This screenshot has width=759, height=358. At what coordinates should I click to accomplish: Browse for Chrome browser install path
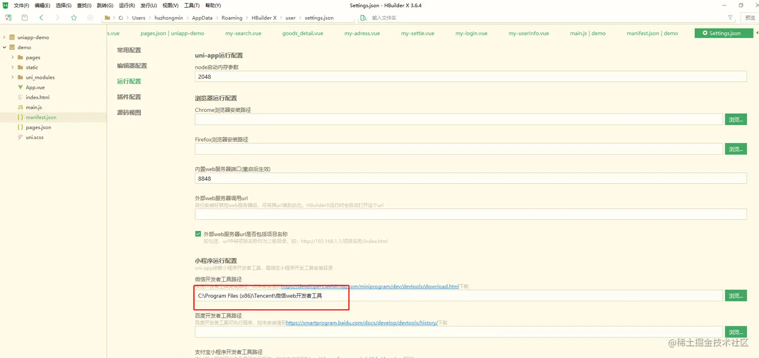pyautogui.click(x=736, y=120)
